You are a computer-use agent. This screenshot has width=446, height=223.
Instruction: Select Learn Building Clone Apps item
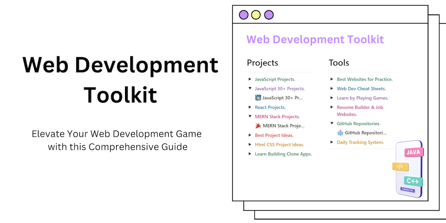coord(283,154)
